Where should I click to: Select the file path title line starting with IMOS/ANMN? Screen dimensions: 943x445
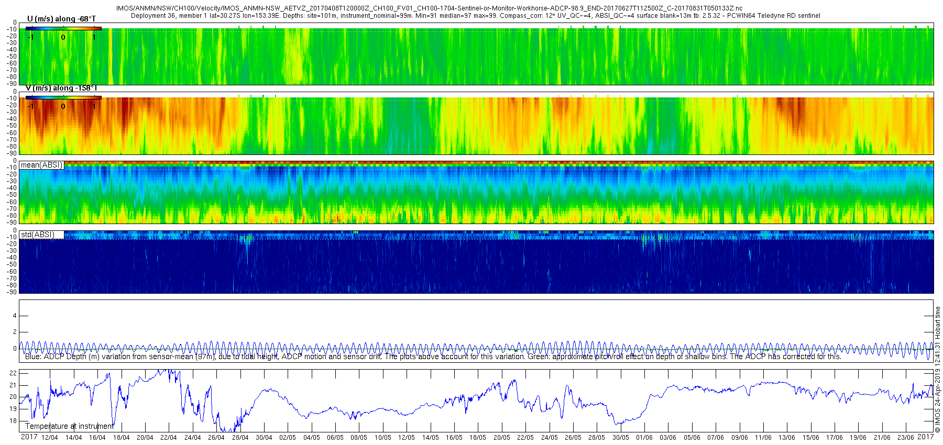click(x=429, y=9)
